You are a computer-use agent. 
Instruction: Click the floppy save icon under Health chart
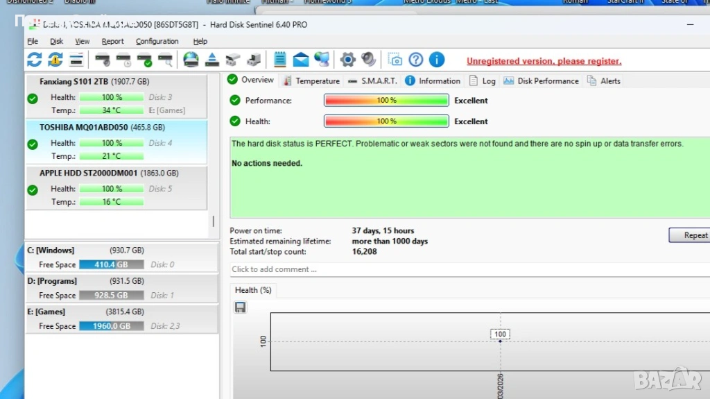[241, 307]
